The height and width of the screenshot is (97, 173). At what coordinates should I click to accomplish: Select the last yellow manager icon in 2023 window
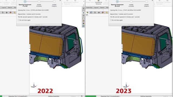coord(107,13)
